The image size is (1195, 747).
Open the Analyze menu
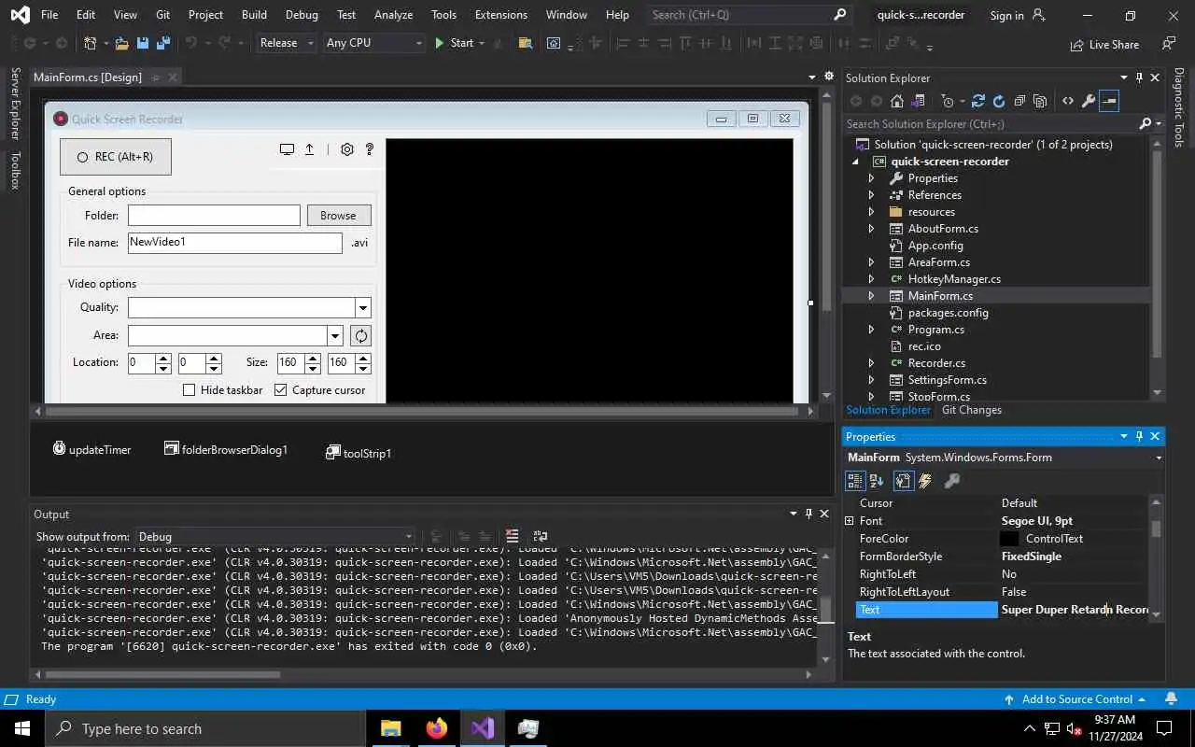click(393, 15)
